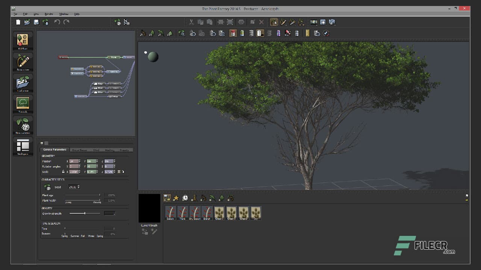Toggle the scale lock padlock icon
This screenshot has width=481, height=270.
pyautogui.click(x=63, y=171)
